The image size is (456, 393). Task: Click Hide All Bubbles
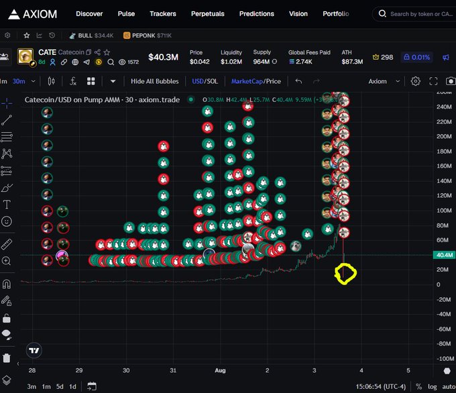coord(155,81)
